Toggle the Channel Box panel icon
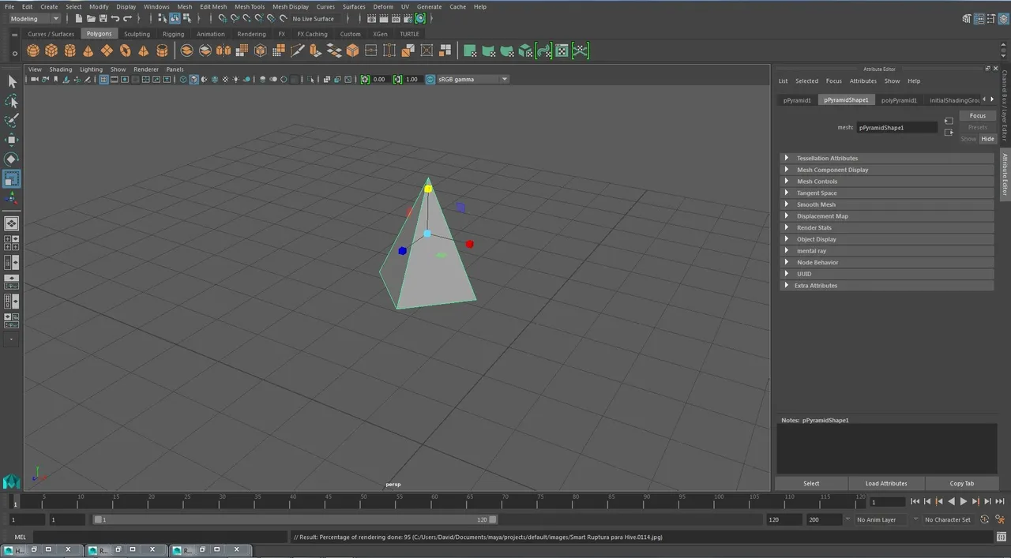This screenshot has height=558, width=1011. tap(1003, 19)
